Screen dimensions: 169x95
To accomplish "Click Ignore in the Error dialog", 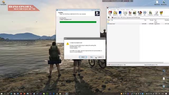I will pyautogui.click(x=100, y=57).
